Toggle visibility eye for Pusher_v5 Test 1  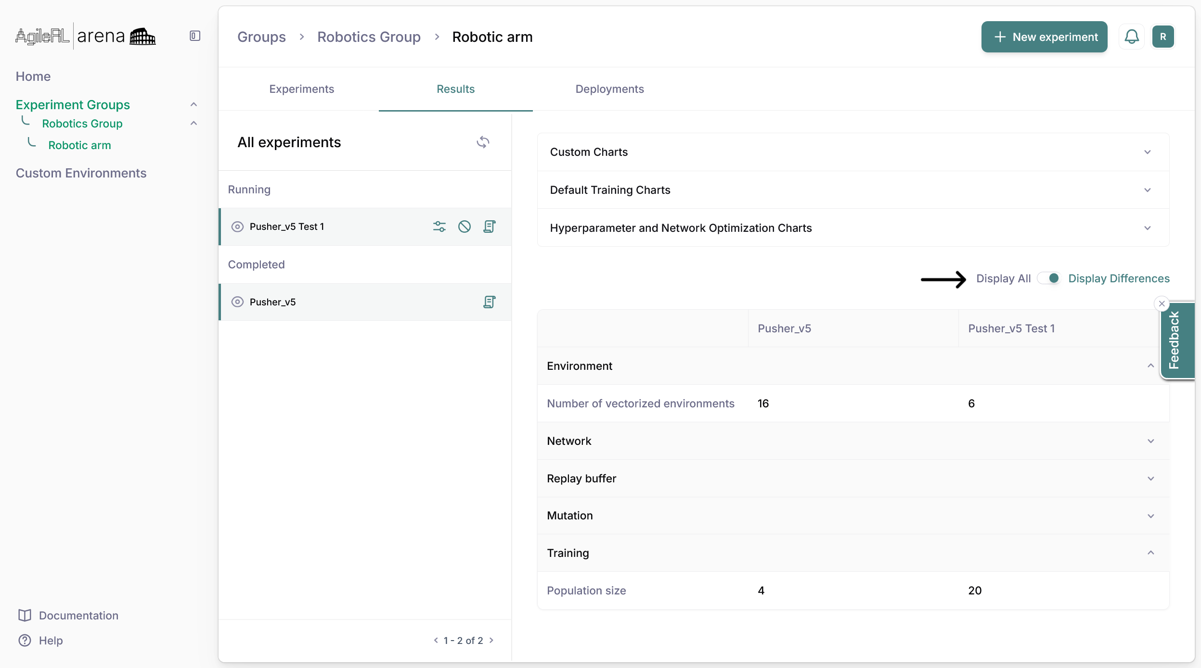[x=237, y=227]
